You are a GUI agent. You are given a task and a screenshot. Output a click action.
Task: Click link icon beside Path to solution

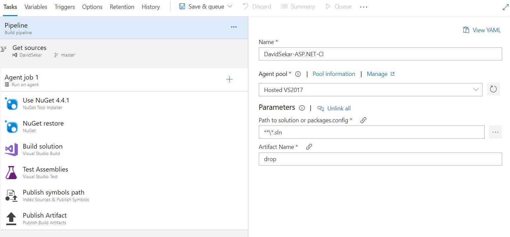click(x=363, y=120)
